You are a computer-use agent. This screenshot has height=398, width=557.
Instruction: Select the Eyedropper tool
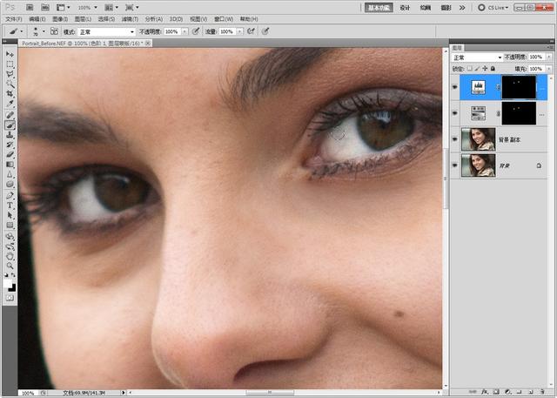pyautogui.click(x=10, y=105)
